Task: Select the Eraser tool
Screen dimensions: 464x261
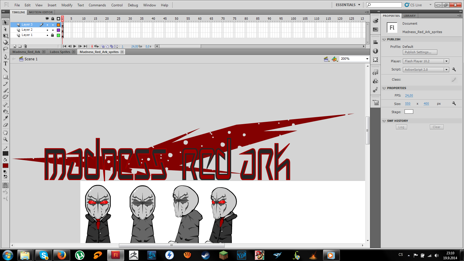Action: click(x=5, y=125)
